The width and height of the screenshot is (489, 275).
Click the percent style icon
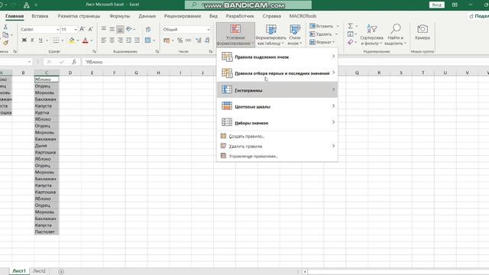(x=180, y=40)
